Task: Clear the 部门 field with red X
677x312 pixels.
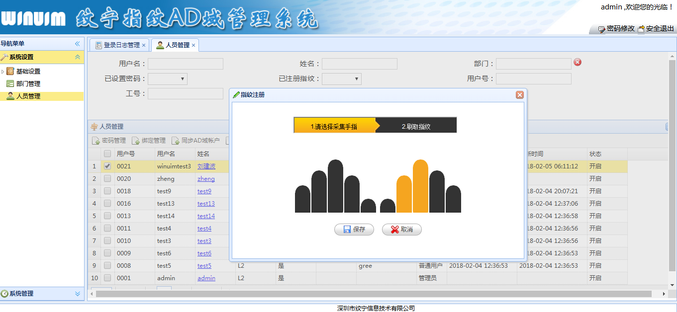Action: (578, 62)
